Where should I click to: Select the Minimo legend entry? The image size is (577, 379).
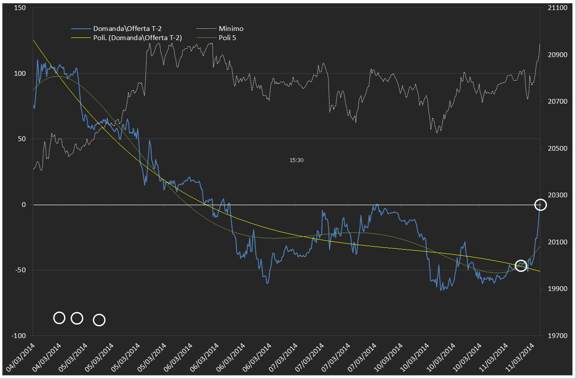point(220,29)
